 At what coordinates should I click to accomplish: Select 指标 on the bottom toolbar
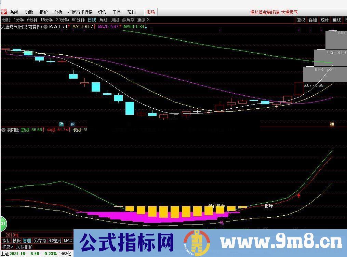tap(6, 240)
